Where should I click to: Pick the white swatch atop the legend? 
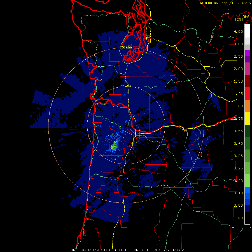pos(247,31)
